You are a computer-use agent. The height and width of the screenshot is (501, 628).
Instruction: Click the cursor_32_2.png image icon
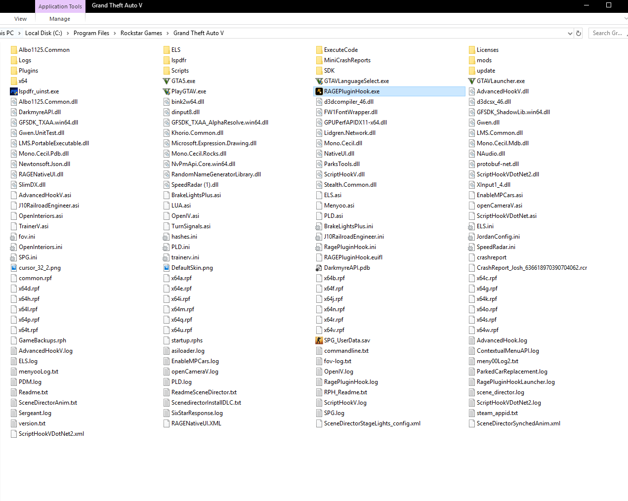14,268
